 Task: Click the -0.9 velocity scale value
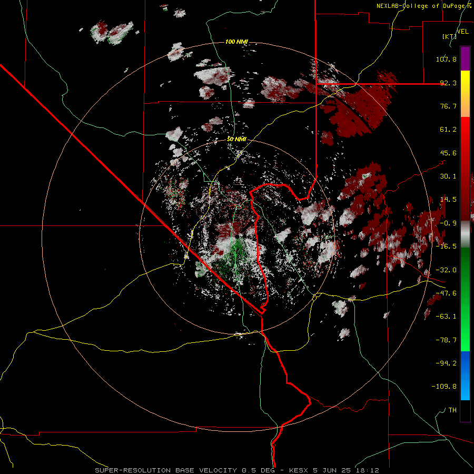click(x=448, y=223)
